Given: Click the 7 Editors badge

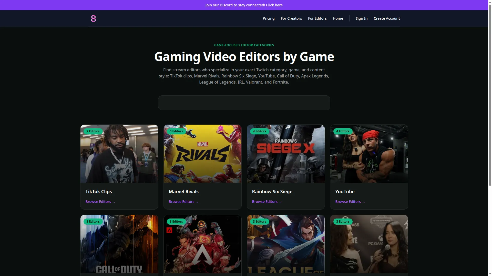Looking at the screenshot, I should [93, 131].
